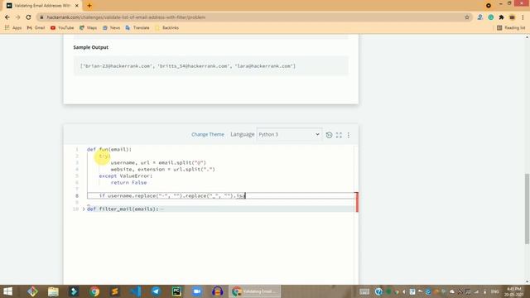Image resolution: width=530 pixels, height=298 pixels.
Task: Click the taskbar clock and date
Action: 513,291
